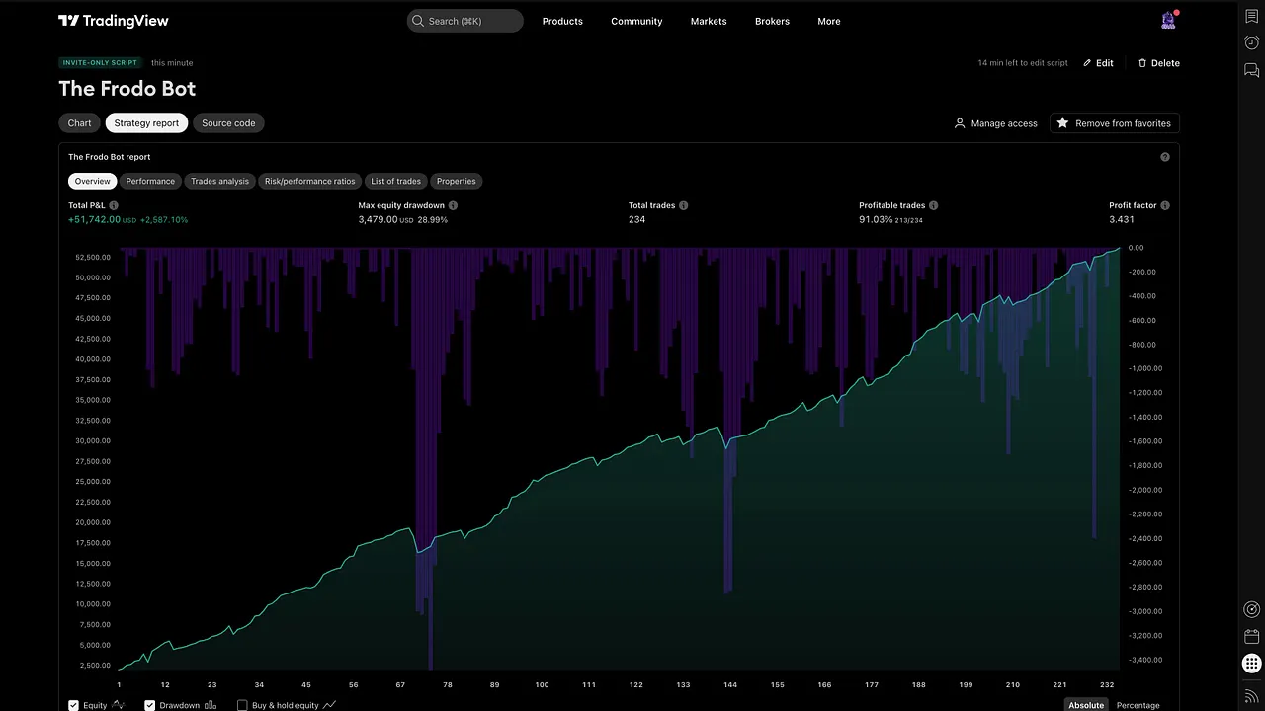Switch chart scale to Absolute
This screenshot has height=711, width=1265.
1086,705
